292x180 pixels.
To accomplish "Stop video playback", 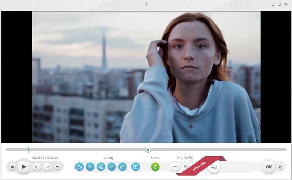I will pos(12,167).
